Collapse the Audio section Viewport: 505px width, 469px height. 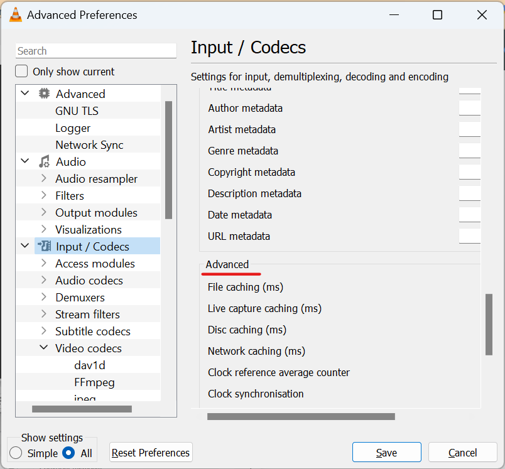[x=24, y=161]
